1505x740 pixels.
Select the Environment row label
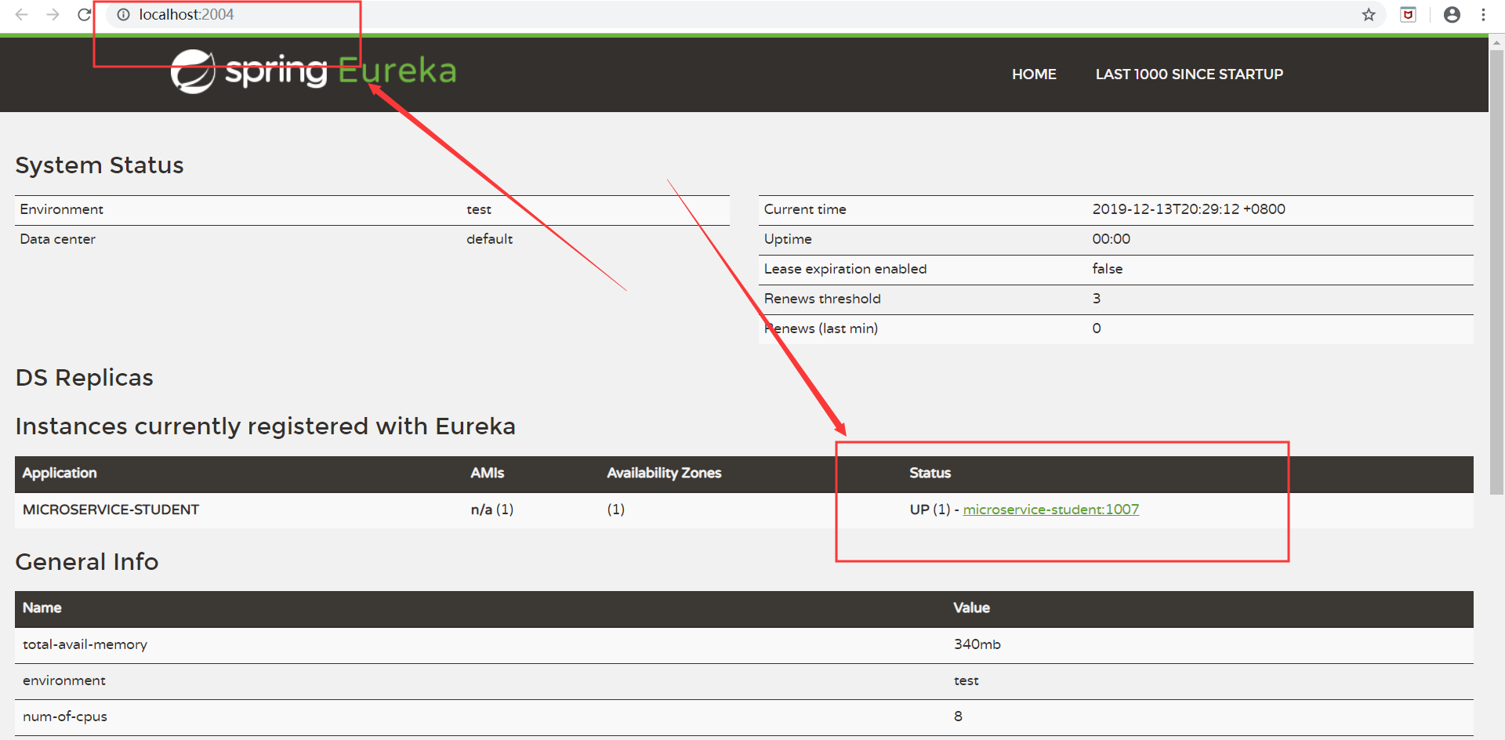[x=61, y=209]
